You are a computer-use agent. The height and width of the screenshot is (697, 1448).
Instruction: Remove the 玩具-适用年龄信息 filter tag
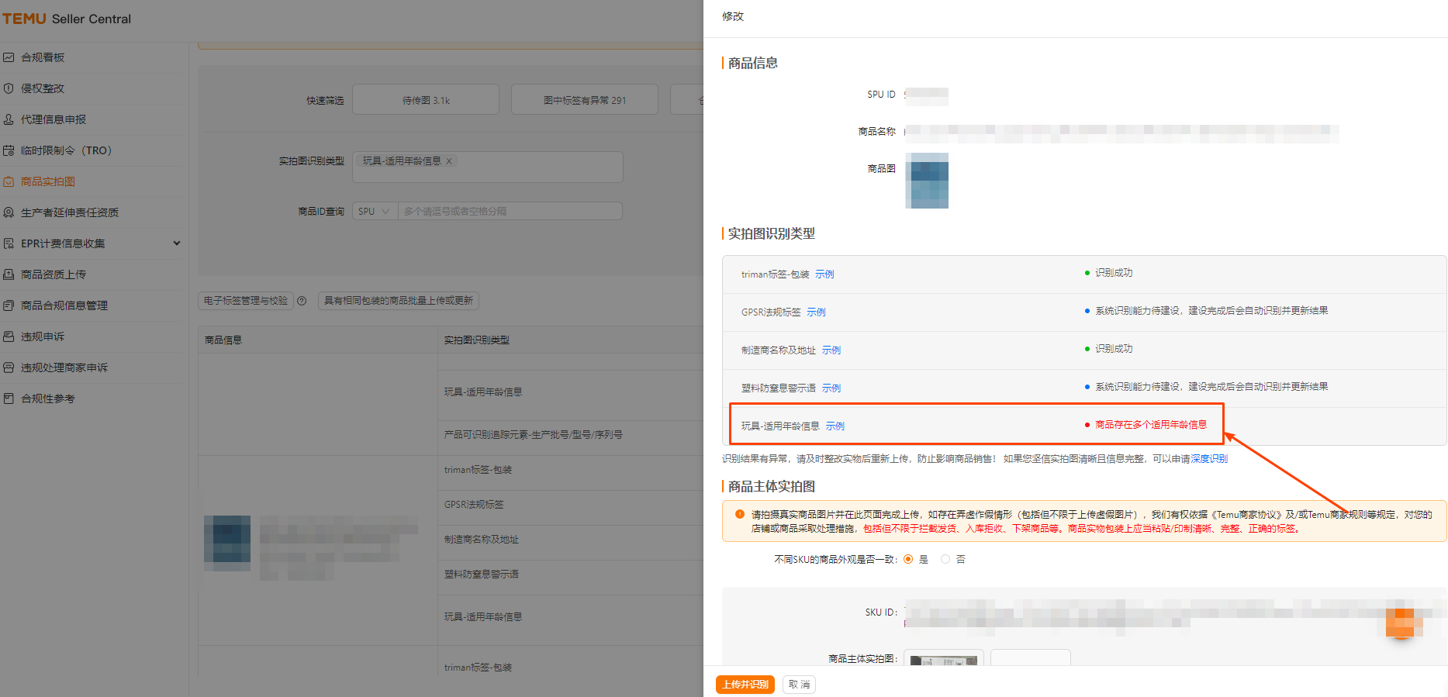click(x=449, y=161)
